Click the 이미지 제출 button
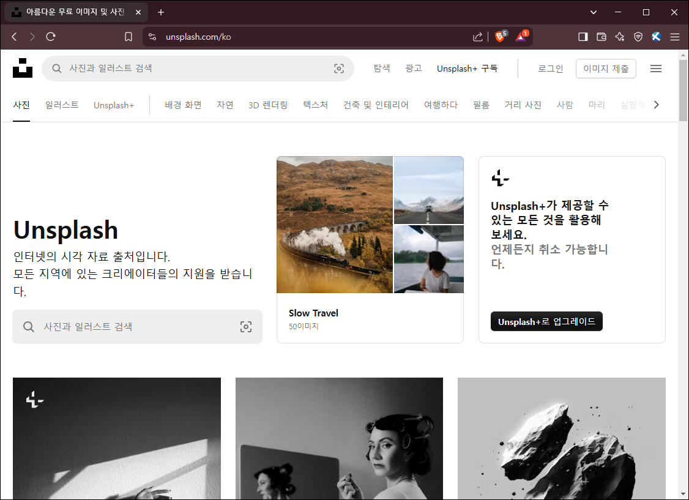 pyautogui.click(x=606, y=69)
